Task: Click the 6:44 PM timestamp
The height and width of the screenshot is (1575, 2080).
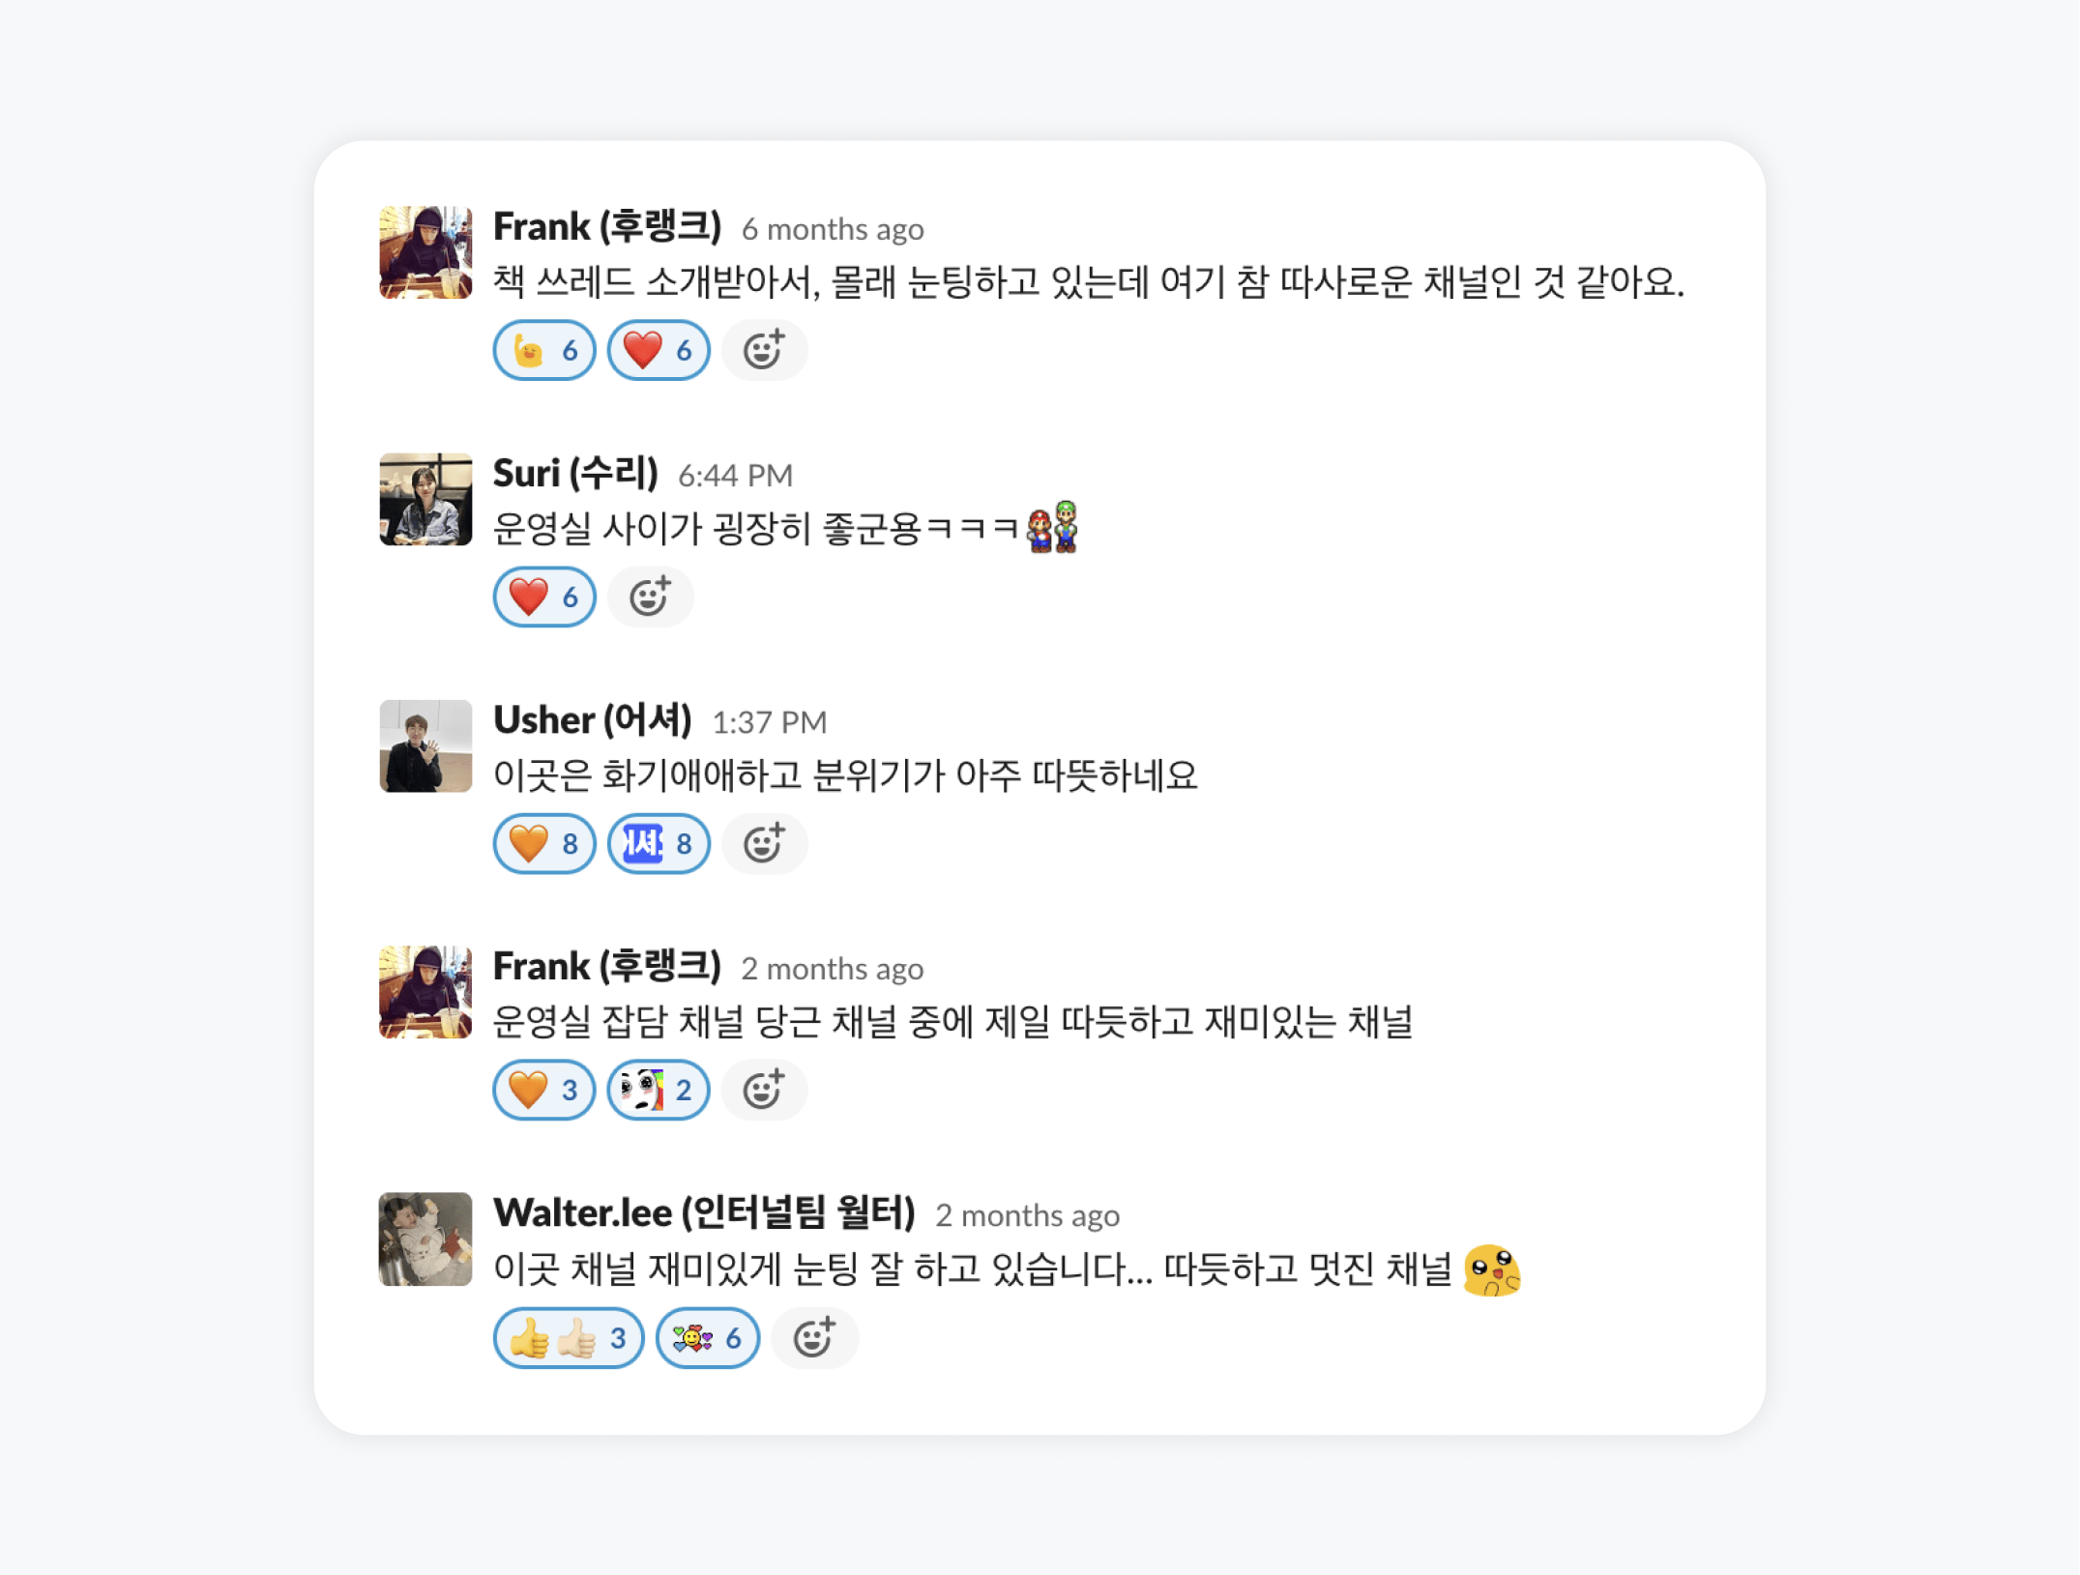Action: click(x=735, y=476)
